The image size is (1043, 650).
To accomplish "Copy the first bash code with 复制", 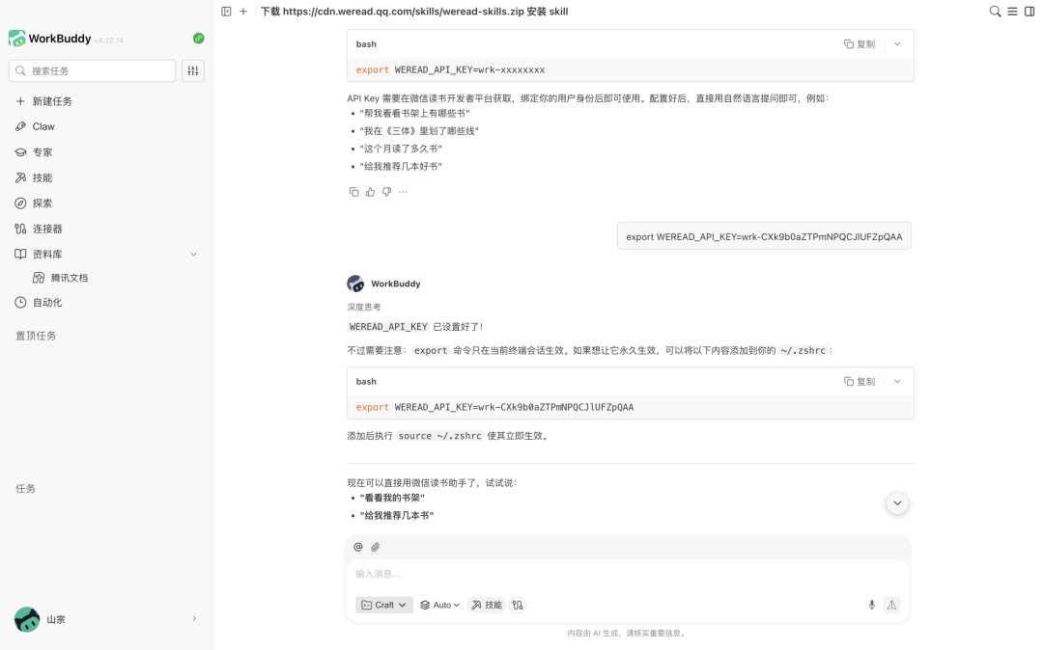I will [x=860, y=44].
